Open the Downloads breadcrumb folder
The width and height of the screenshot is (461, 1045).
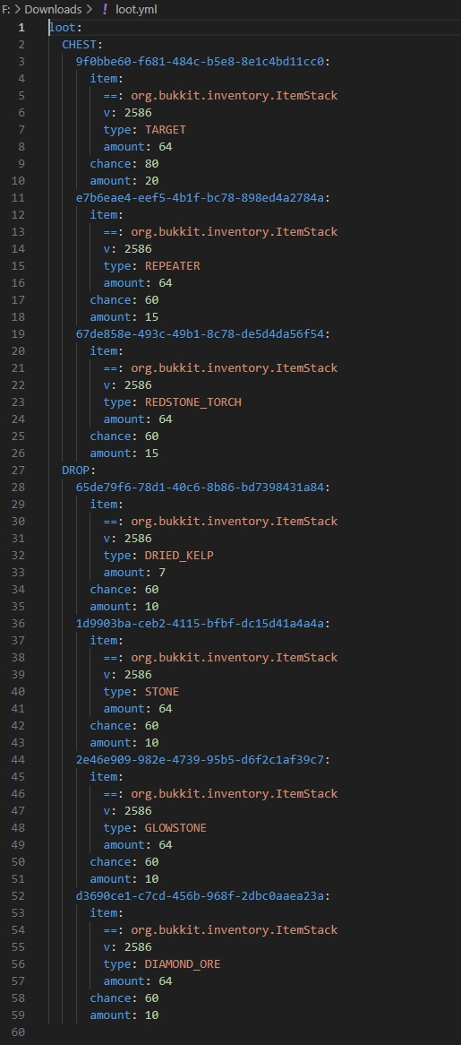coord(53,9)
